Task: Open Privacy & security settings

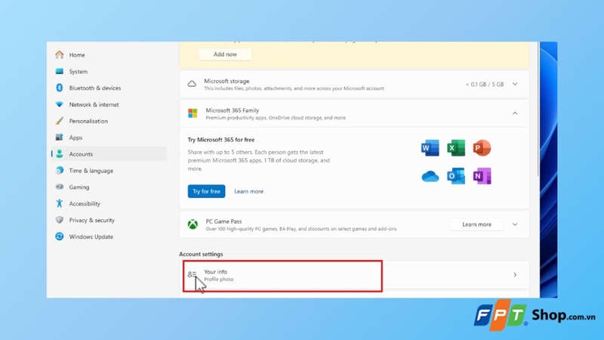Action: pos(109,220)
